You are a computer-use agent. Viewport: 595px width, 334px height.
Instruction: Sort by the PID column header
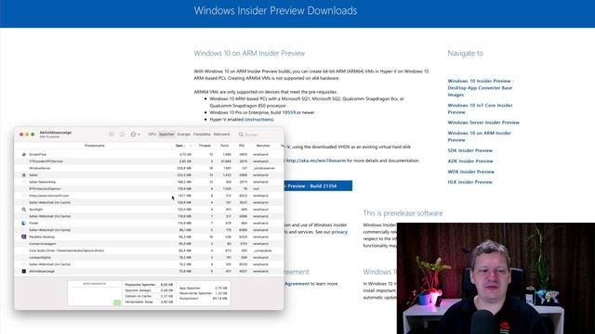click(x=242, y=146)
